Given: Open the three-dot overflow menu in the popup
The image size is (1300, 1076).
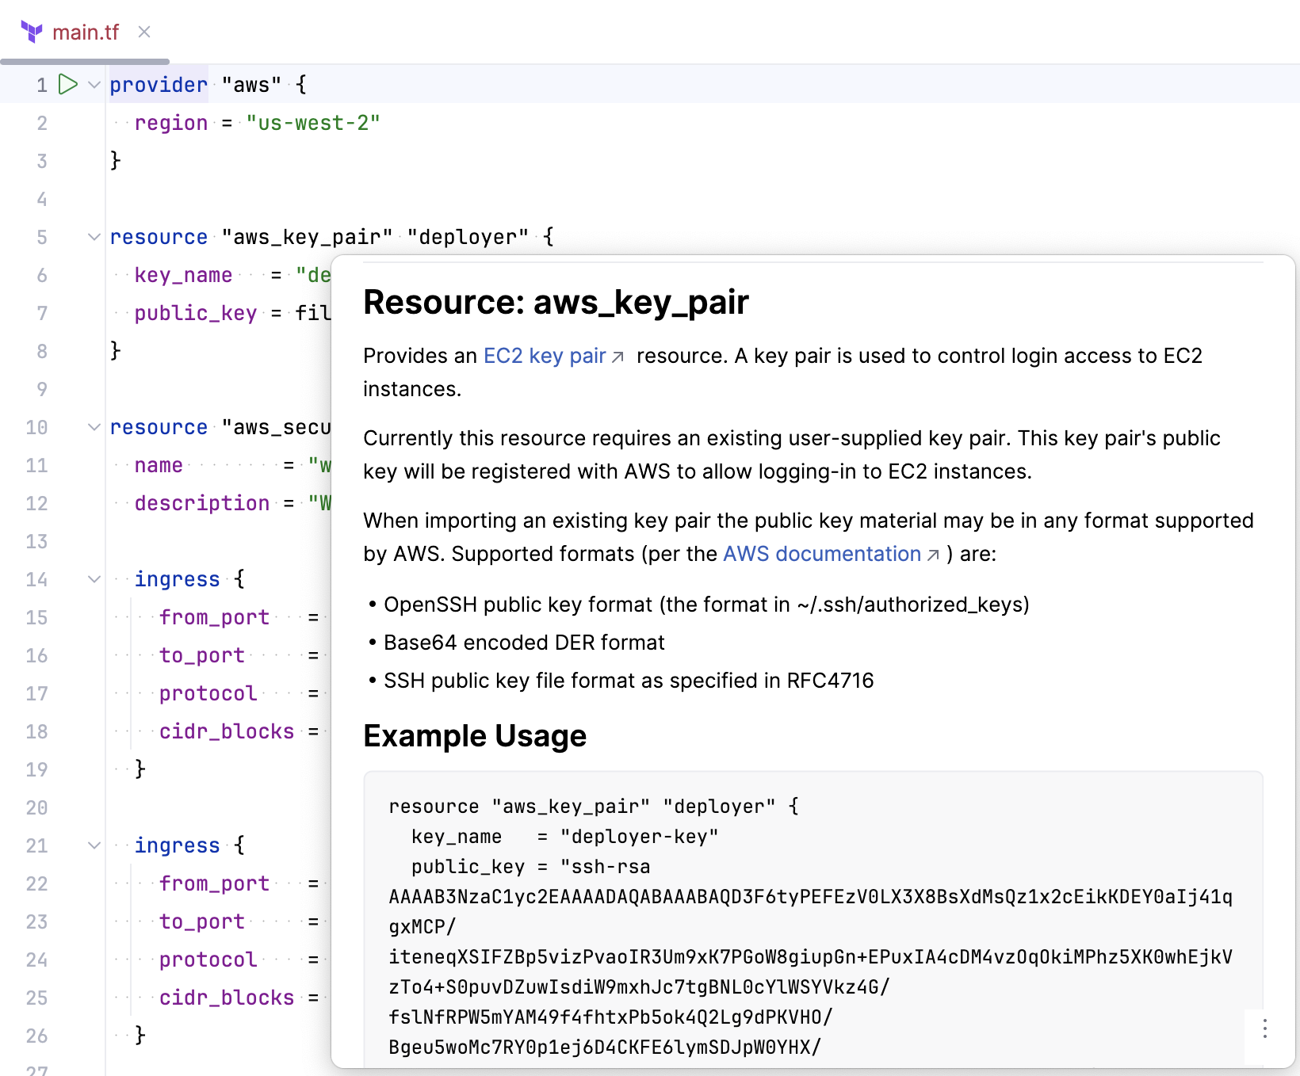Looking at the screenshot, I should [1264, 1029].
